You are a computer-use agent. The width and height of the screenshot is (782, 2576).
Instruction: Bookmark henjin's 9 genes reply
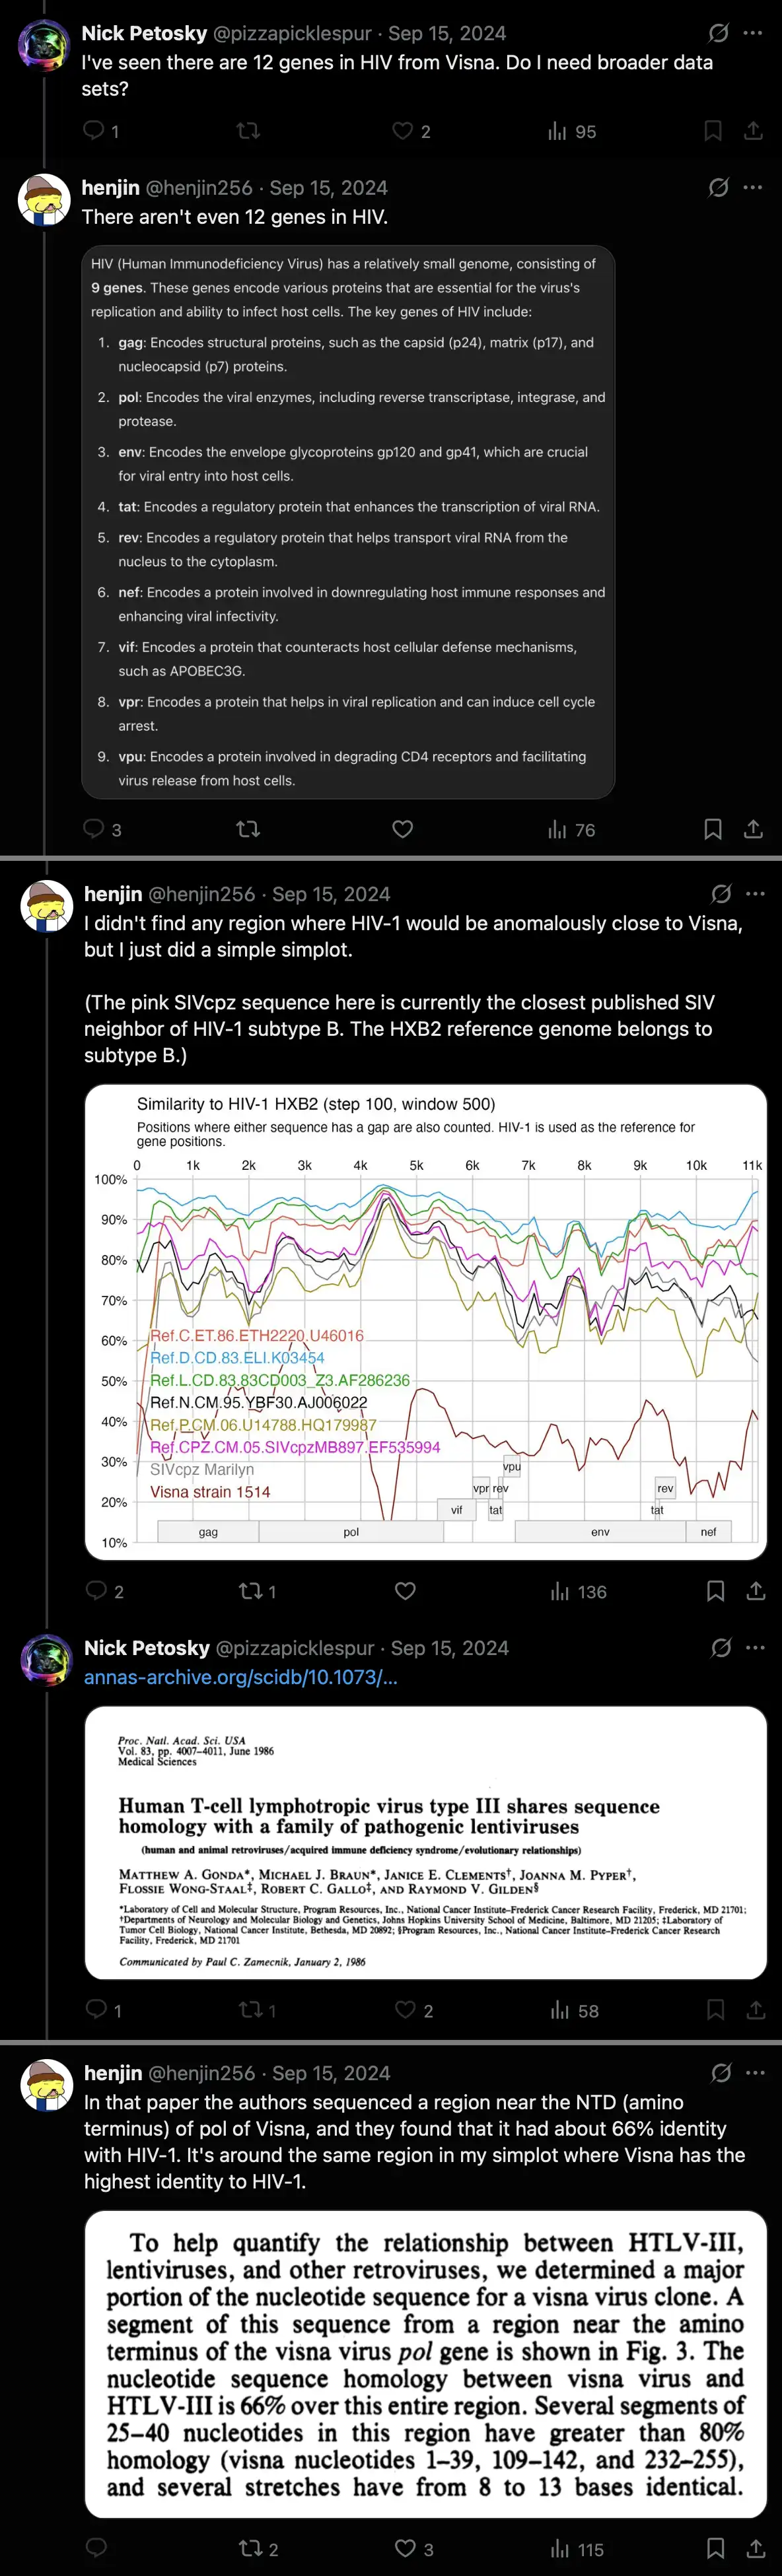pos(713,829)
